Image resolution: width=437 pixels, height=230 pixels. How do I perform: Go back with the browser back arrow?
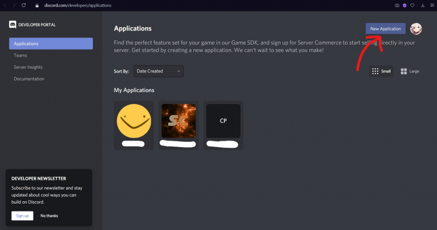tap(5, 5)
